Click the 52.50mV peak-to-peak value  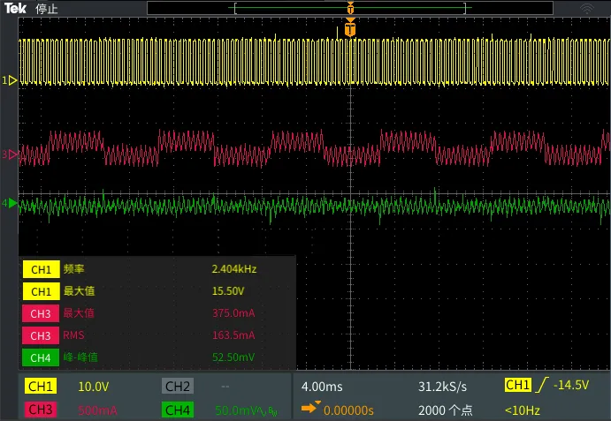tap(233, 357)
